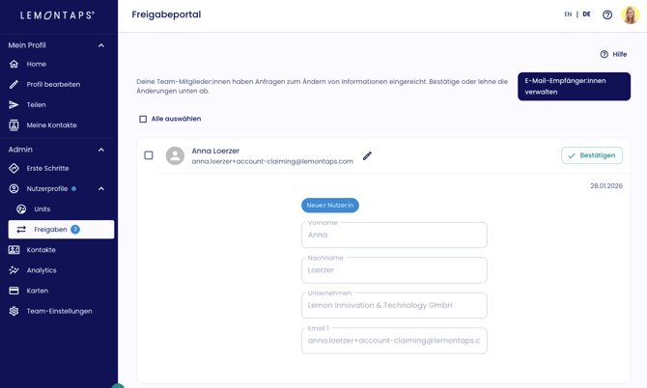Check the Alle auswählen checkbox
The width and height of the screenshot is (647, 388).
click(143, 119)
